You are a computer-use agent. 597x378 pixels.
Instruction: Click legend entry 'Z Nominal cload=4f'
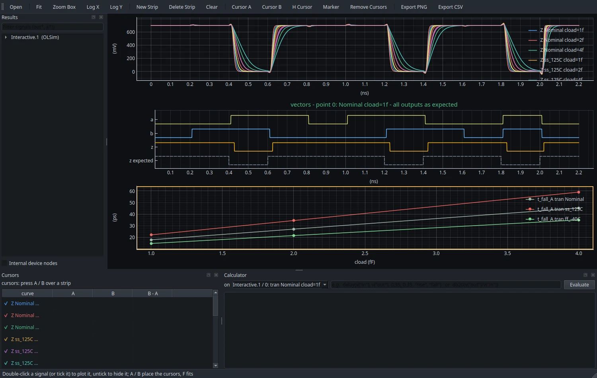(x=556, y=50)
